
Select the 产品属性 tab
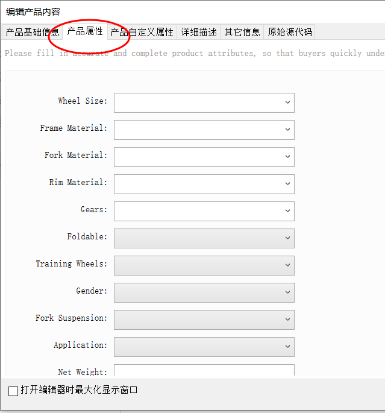point(84,31)
